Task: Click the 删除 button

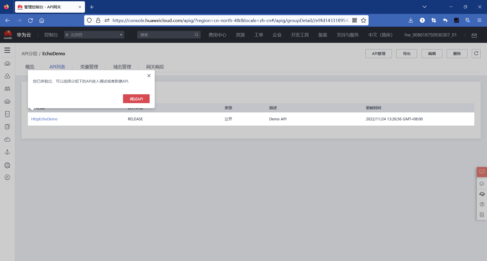Action: point(457,53)
